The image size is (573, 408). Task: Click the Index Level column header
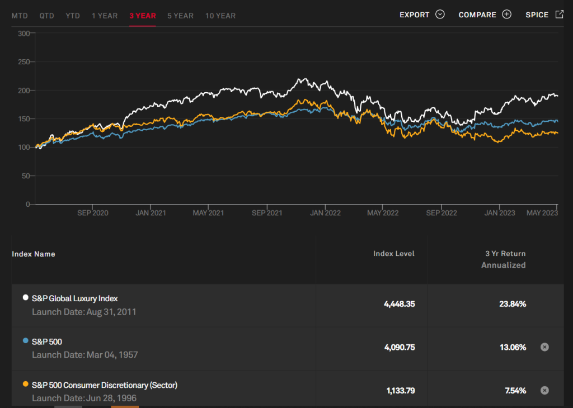(x=393, y=254)
